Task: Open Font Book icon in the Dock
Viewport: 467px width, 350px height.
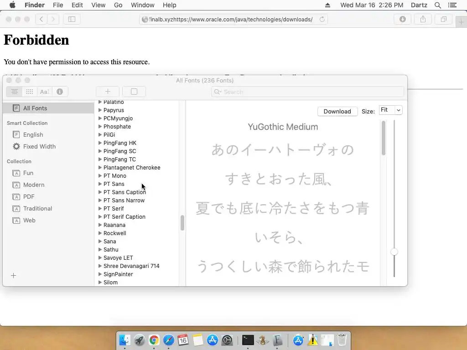Action: [277, 340]
